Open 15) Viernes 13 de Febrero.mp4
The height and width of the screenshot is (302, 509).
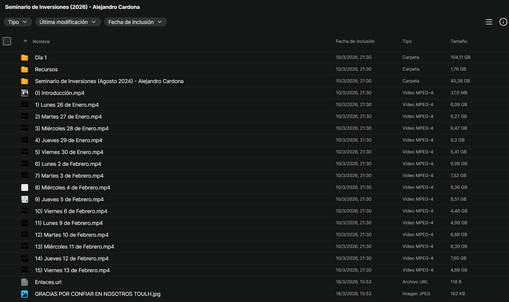[x=72, y=270]
